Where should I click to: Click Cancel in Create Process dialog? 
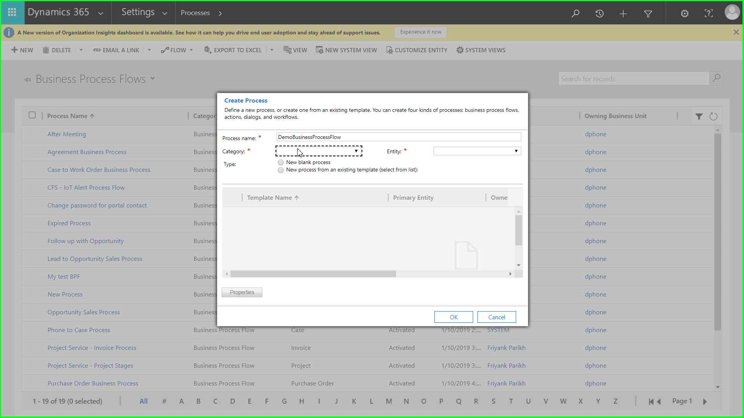coord(496,317)
